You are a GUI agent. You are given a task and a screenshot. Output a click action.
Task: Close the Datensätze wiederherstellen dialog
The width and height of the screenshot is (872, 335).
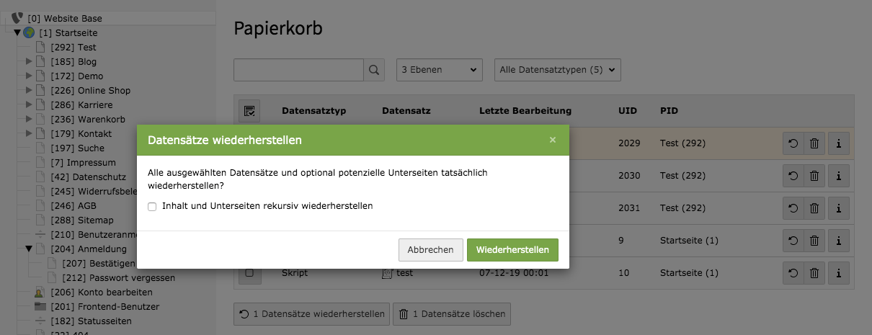pyautogui.click(x=553, y=140)
